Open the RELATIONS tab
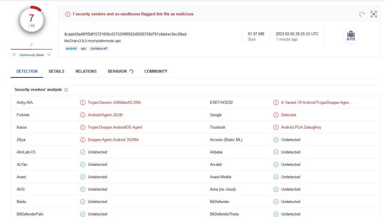This screenshot has width=385, height=218. 86,71
